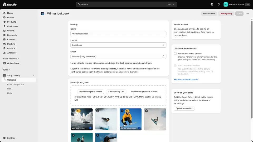Viewport: 253px width, 142px height.
Task: Open the Plan page
Action: (x=9, y=89)
